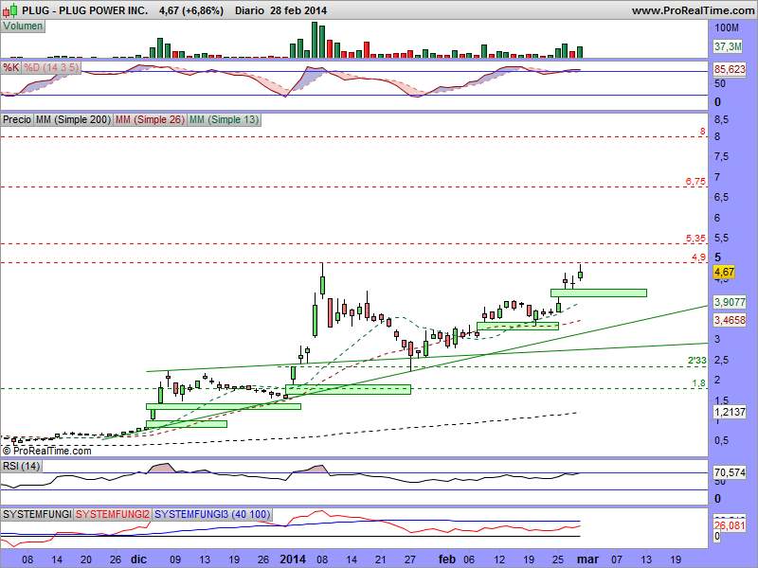Viewport: 758px width, 568px height.
Task: Click the 100M volume axis label
Action: pos(727,27)
